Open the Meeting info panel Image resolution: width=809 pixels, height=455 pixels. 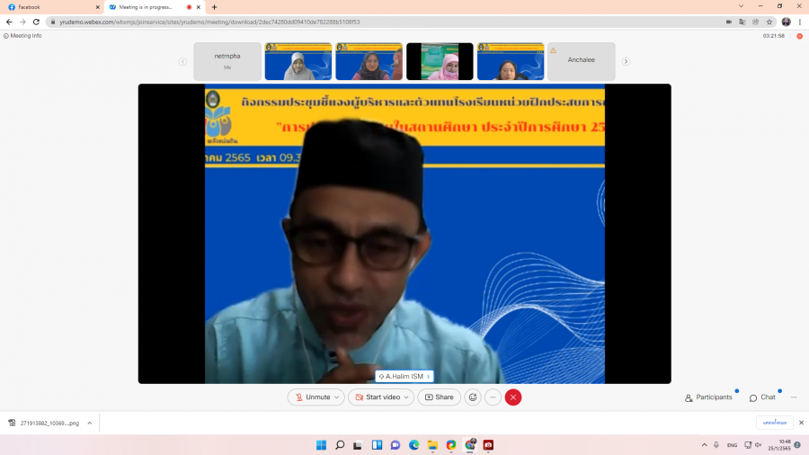click(x=23, y=36)
